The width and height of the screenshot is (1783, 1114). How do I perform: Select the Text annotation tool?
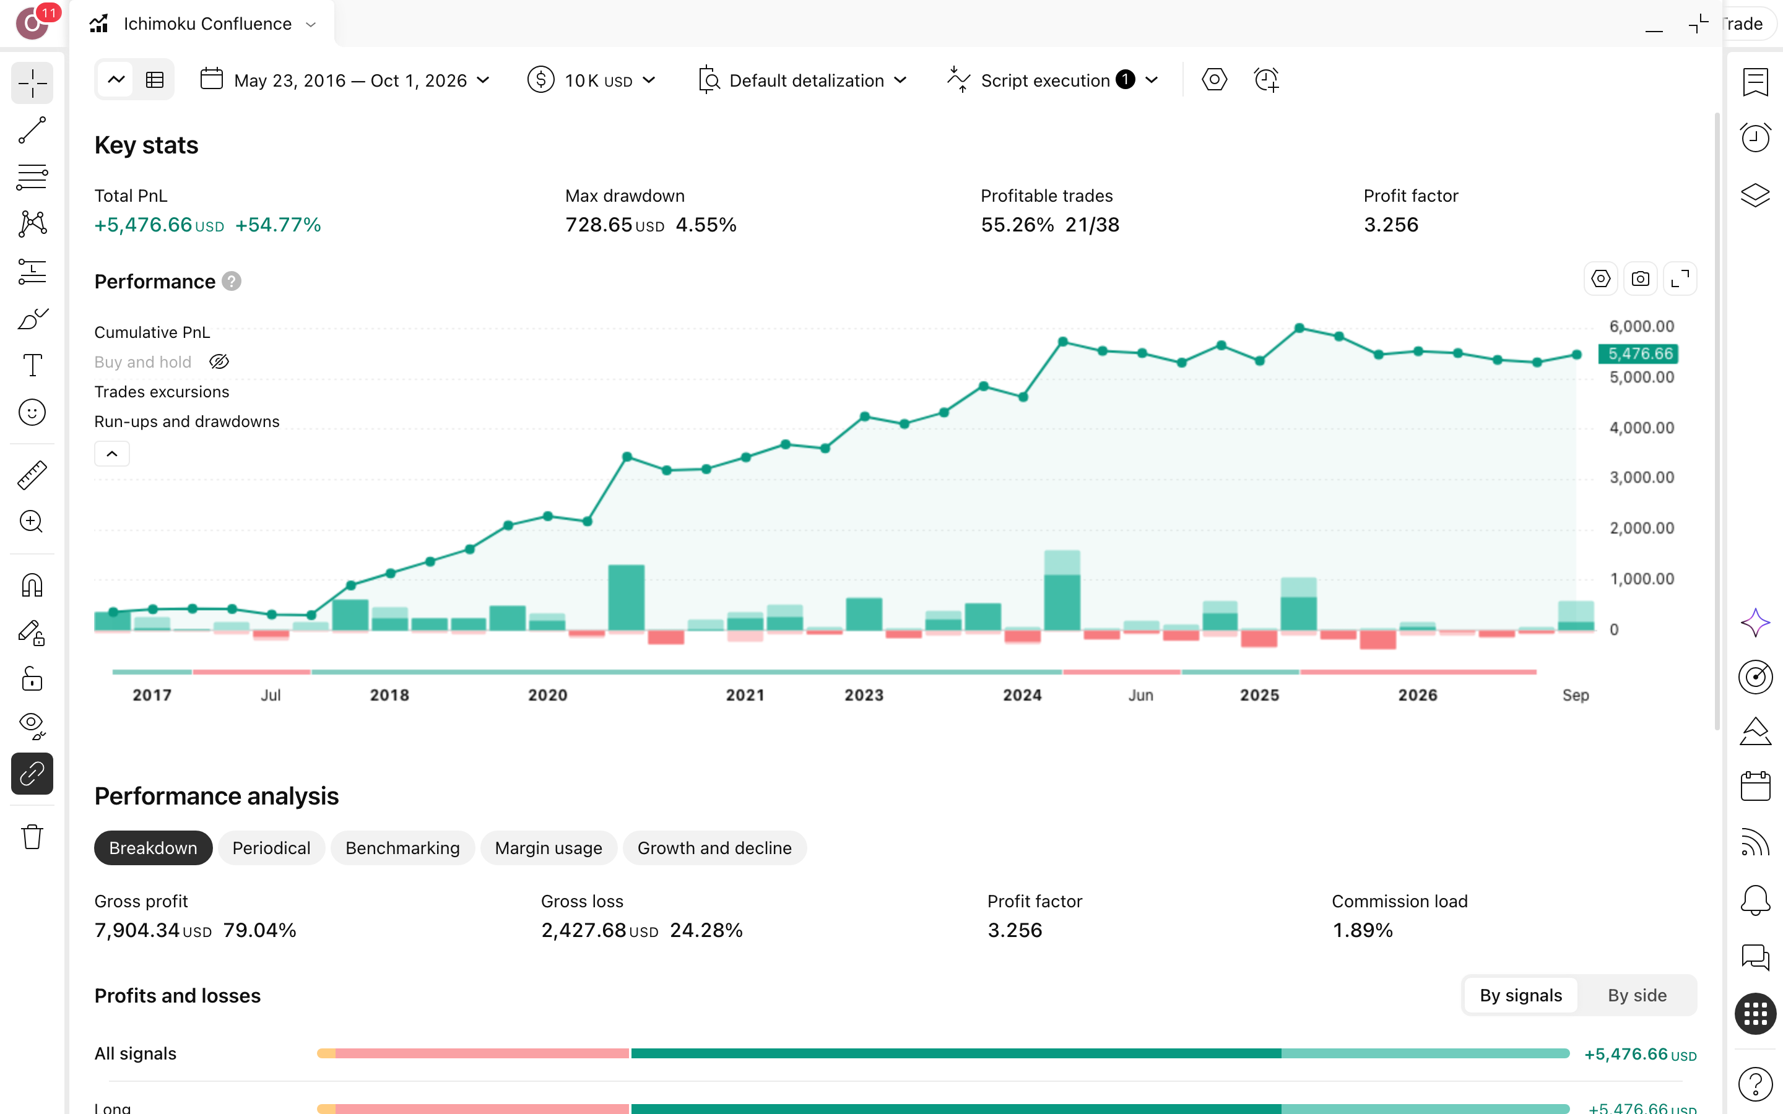[x=32, y=365]
